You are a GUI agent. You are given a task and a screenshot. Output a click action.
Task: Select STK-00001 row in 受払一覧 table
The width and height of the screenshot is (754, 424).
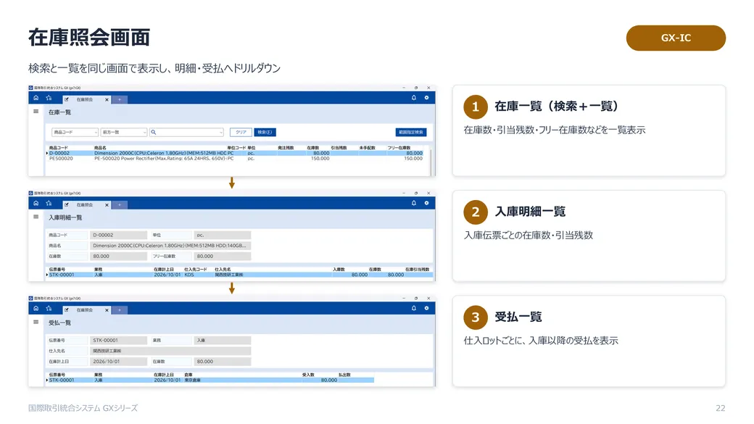tap(210, 381)
